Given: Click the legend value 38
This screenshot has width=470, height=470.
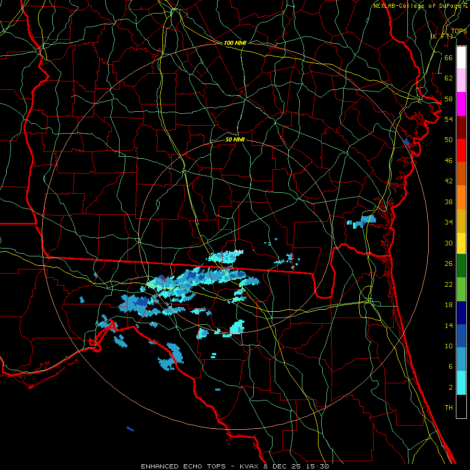Looking at the screenshot, I should (x=449, y=202).
